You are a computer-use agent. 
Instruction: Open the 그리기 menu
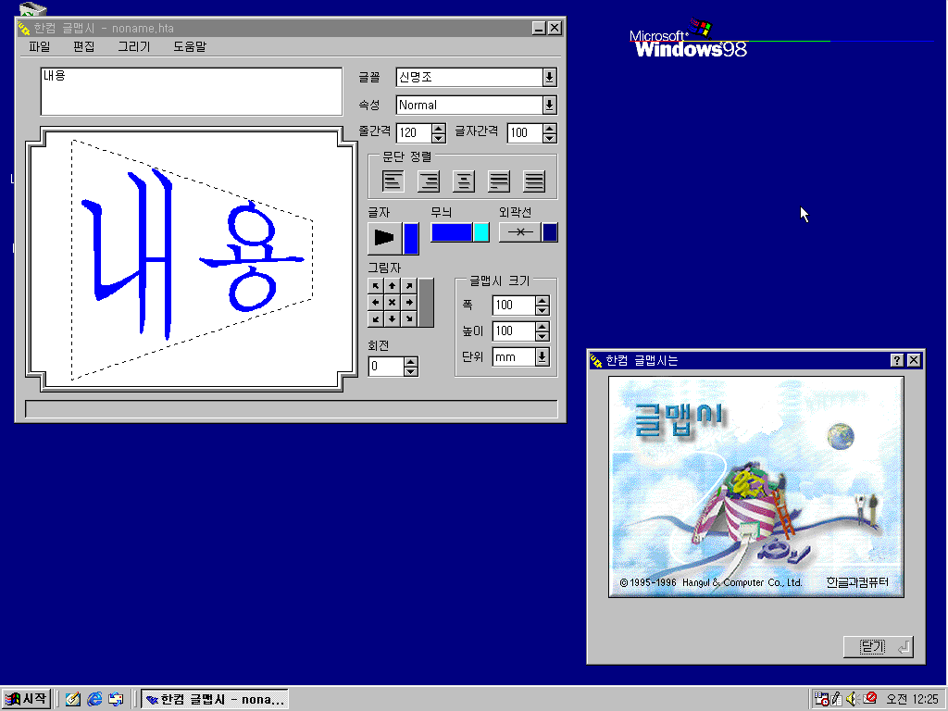pos(134,46)
